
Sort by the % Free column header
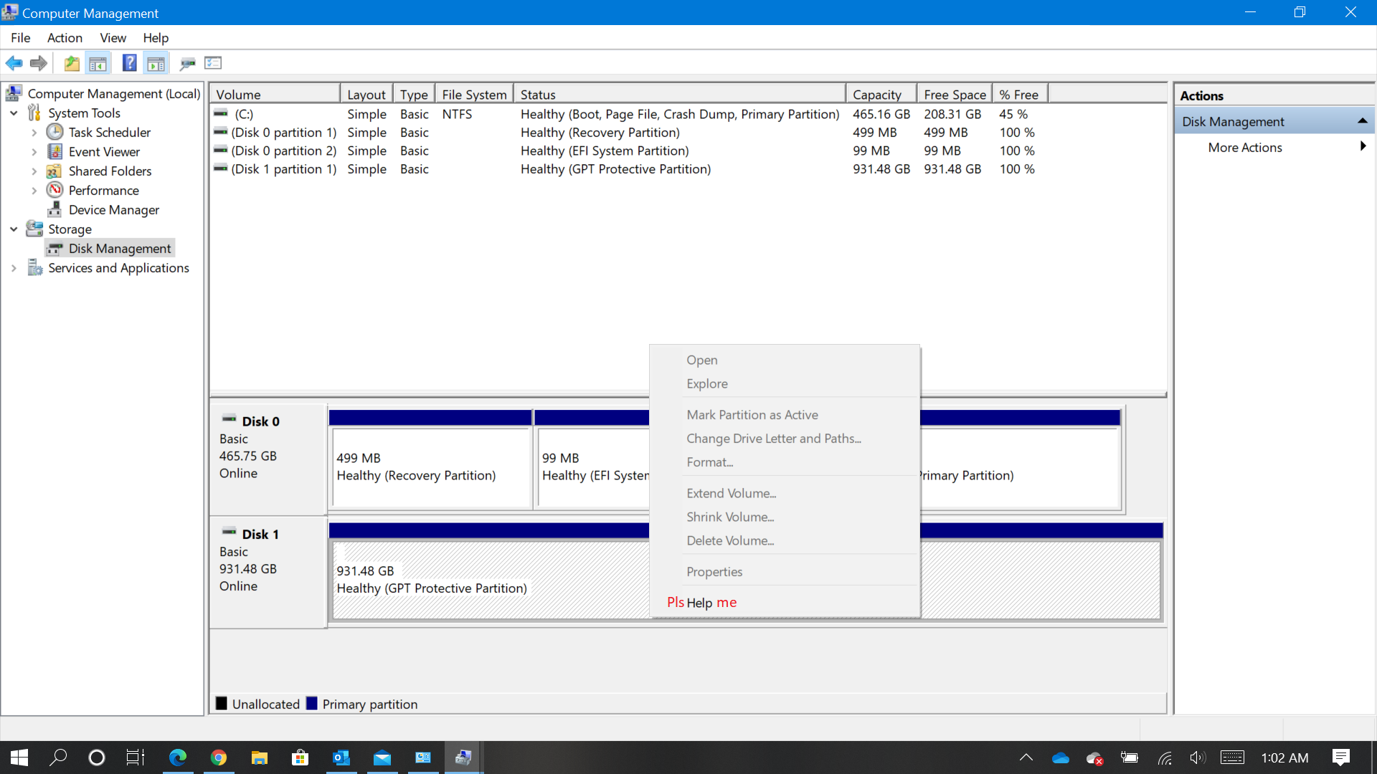point(1020,94)
